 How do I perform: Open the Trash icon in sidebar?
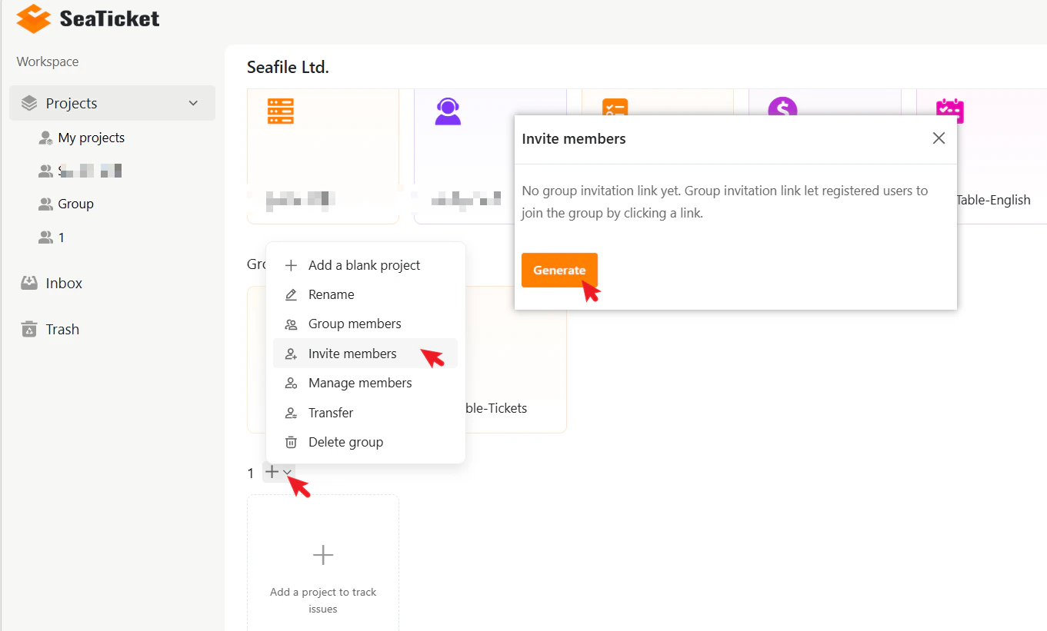pyautogui.click(x=29, y=329)
